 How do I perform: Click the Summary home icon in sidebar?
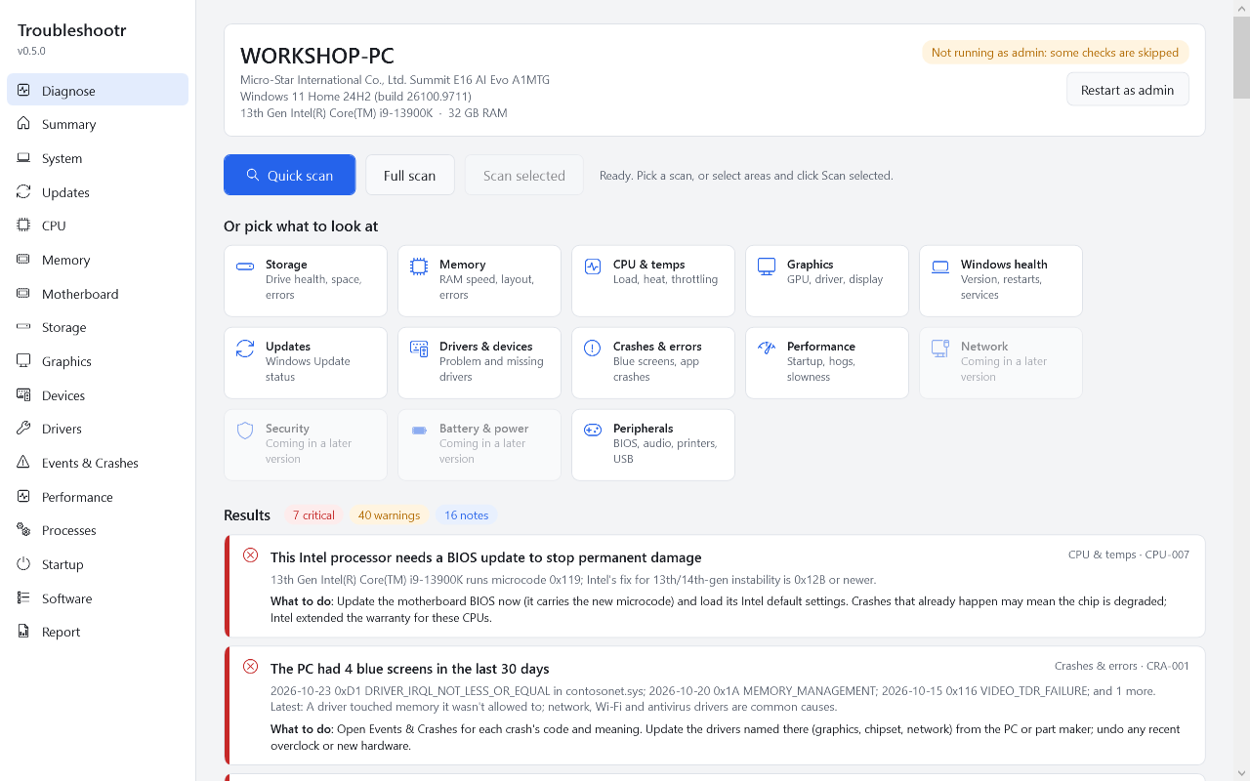tap(23, 124)
